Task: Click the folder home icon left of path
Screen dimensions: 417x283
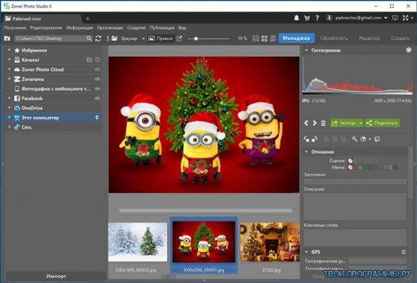Action: click(7, 39)
